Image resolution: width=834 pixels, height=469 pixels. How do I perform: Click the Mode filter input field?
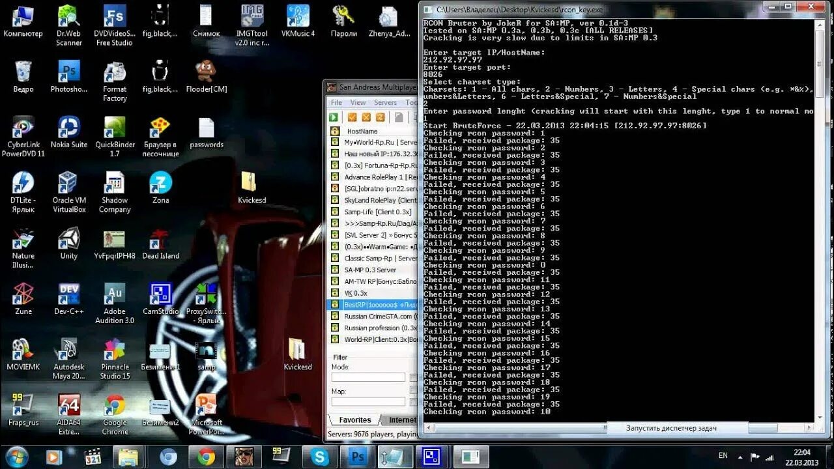pyautogui.click(x=368, y=377)
